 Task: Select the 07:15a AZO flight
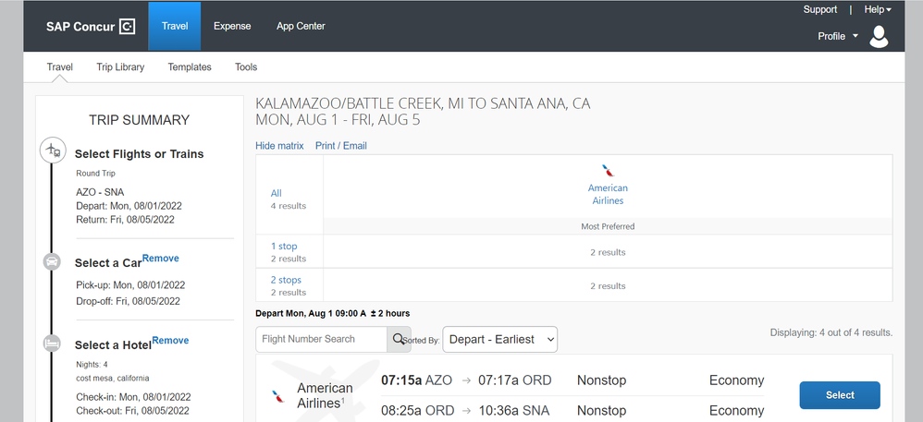click(x=840, y=395)
